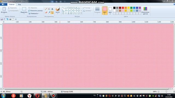The height and width of the screenshot is (98, 175).
Task: Choose the Four-point star shape
Action: click(x=66, y=13)
